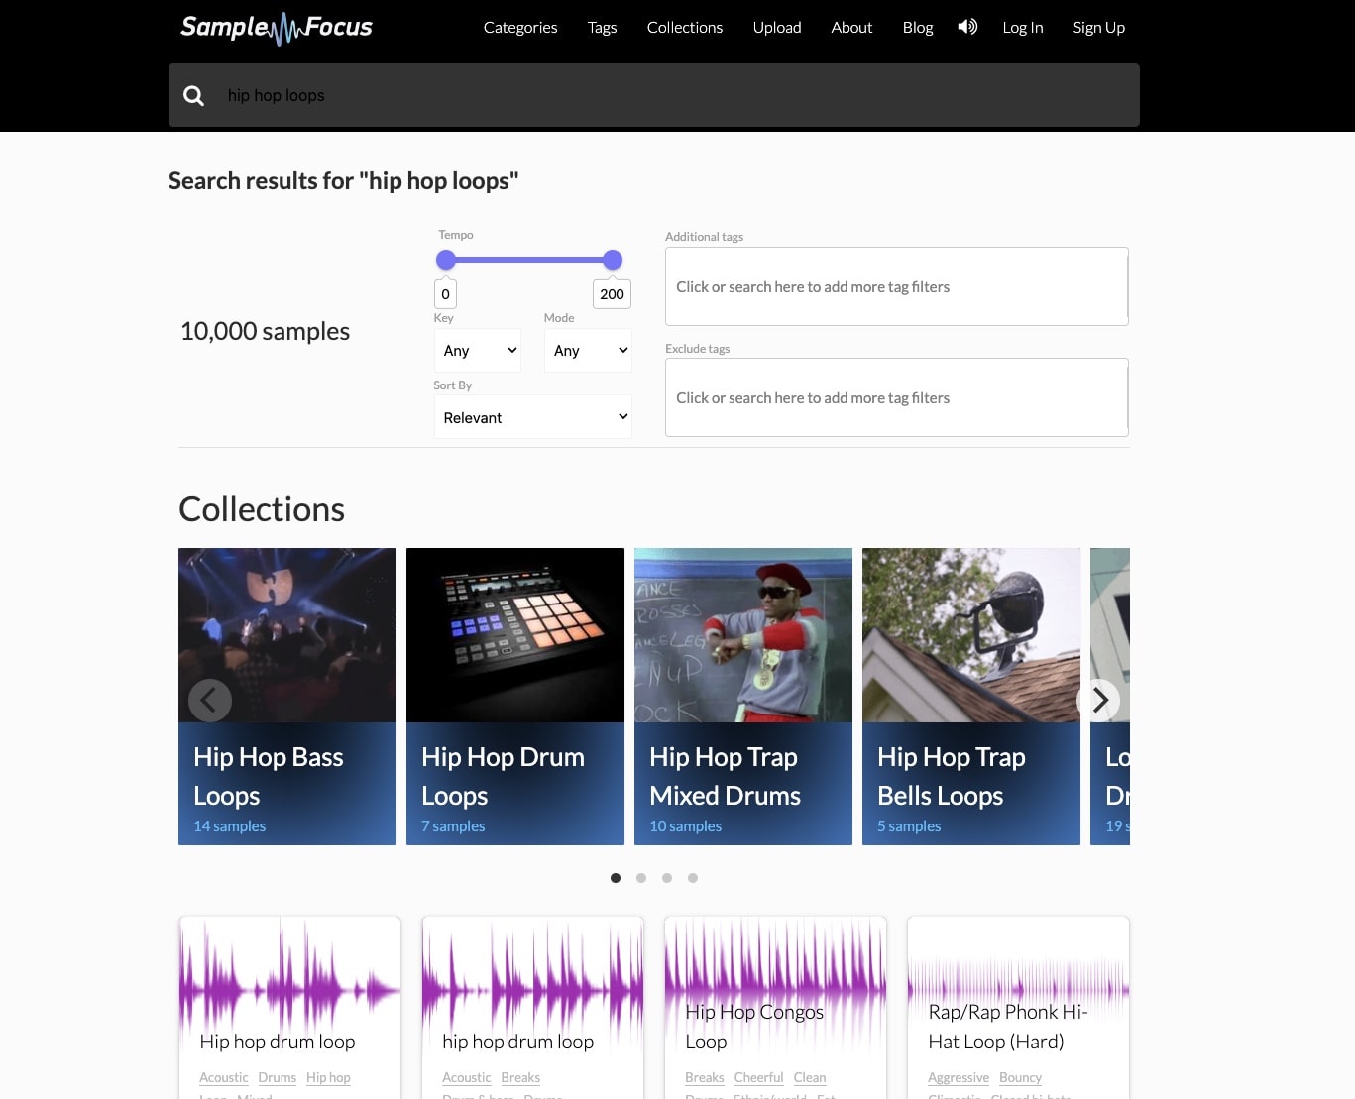Open the Categories menu

(519, 27)
